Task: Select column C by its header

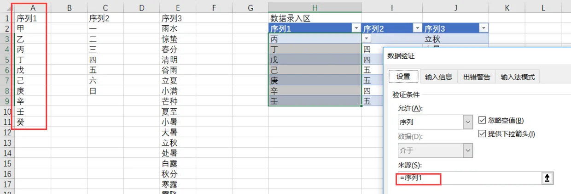Action: 105,8
